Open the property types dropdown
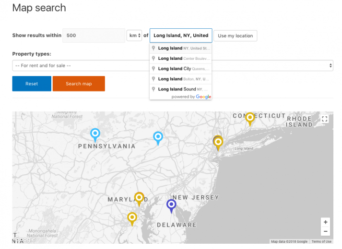 [173, 66]
